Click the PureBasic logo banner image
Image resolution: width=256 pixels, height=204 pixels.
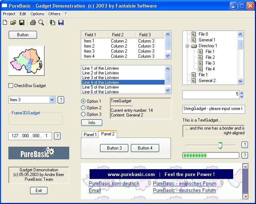pos(39,153)
